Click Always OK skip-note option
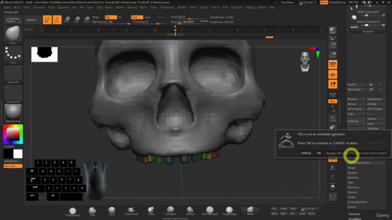The width and height of the screenshot is (392, 220). pos(356,153)
